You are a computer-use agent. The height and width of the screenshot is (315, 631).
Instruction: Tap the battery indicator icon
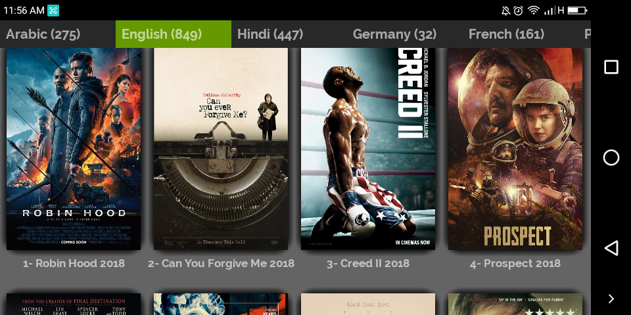577,10
